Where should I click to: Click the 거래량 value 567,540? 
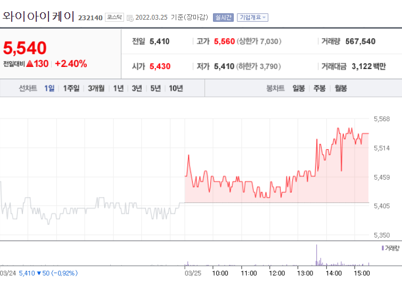point(360,41)
